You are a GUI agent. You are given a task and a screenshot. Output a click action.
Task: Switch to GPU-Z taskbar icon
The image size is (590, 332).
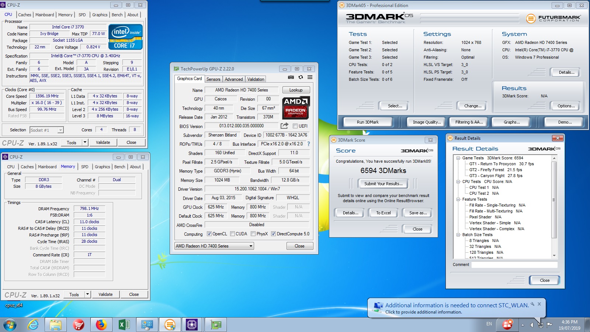click(216, 325)
